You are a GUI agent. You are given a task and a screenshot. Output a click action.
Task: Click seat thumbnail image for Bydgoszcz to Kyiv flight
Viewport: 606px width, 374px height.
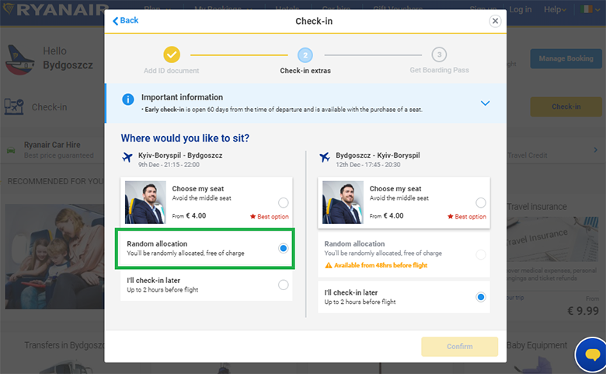343,202
